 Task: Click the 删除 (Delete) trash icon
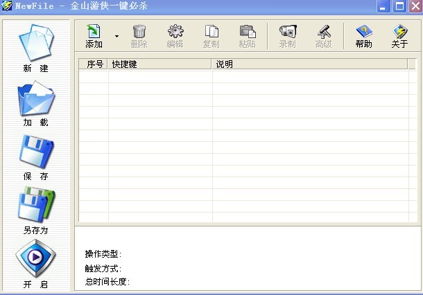139,32
